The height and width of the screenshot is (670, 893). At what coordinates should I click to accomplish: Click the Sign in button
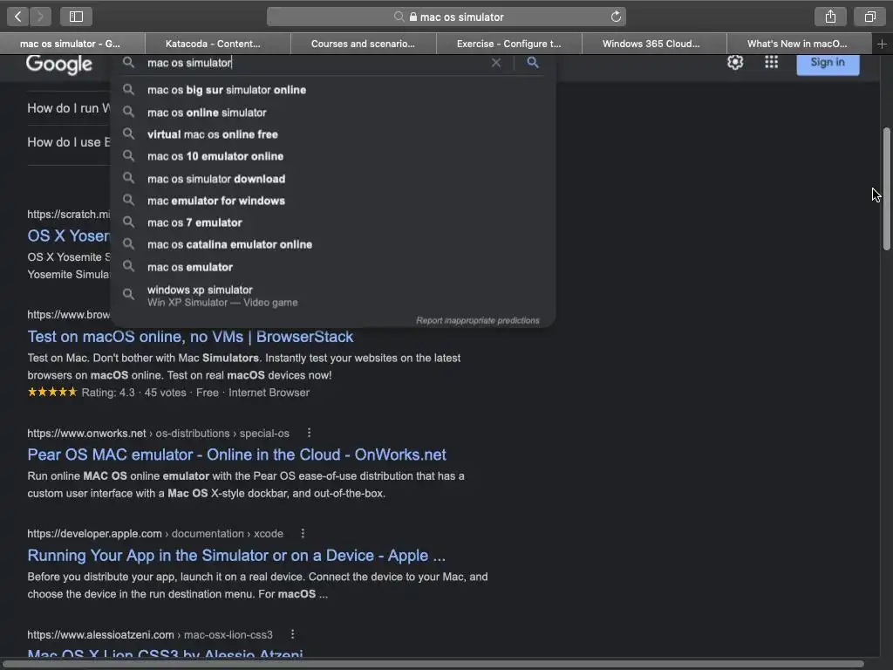tap(828, 63)
